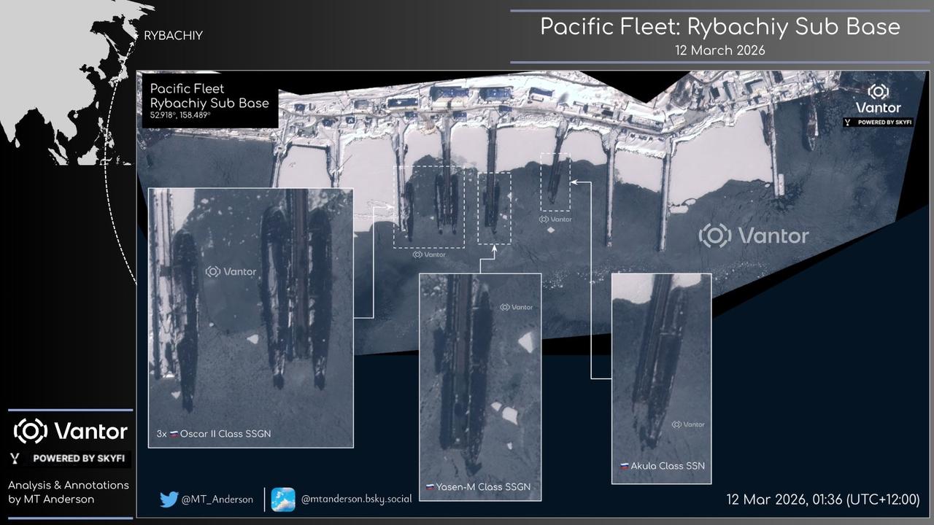Image resolution: width=934 pixels, height=525 pixels.
Task: Open the @mtanderson.bsky.social handle
Action: point(356,499)
